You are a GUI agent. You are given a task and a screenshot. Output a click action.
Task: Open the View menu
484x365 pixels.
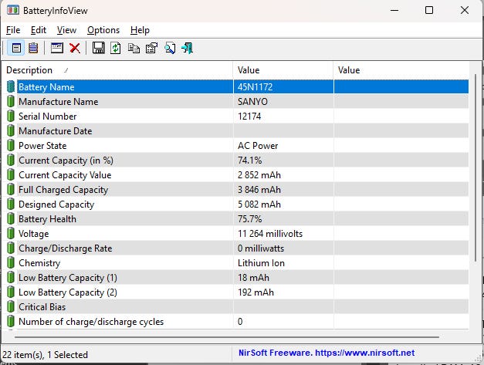(x=67, y=29)
